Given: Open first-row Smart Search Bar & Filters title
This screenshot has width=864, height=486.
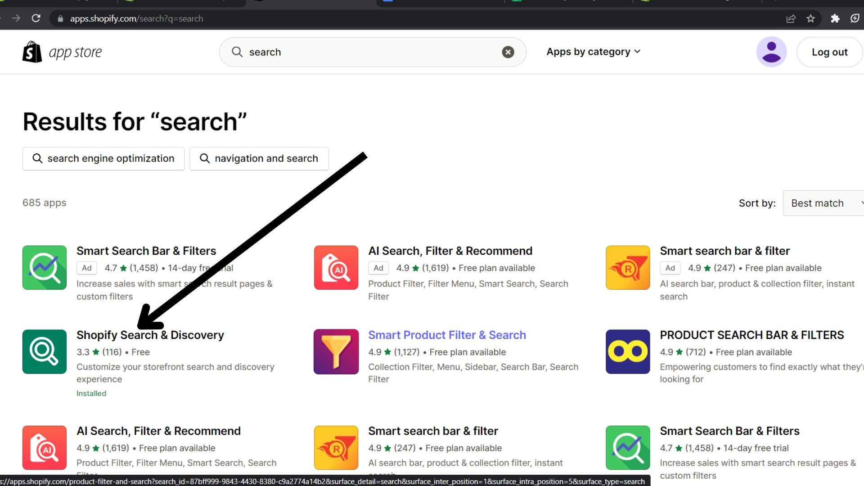Looking at the screenshot, I should click(146, 251).
